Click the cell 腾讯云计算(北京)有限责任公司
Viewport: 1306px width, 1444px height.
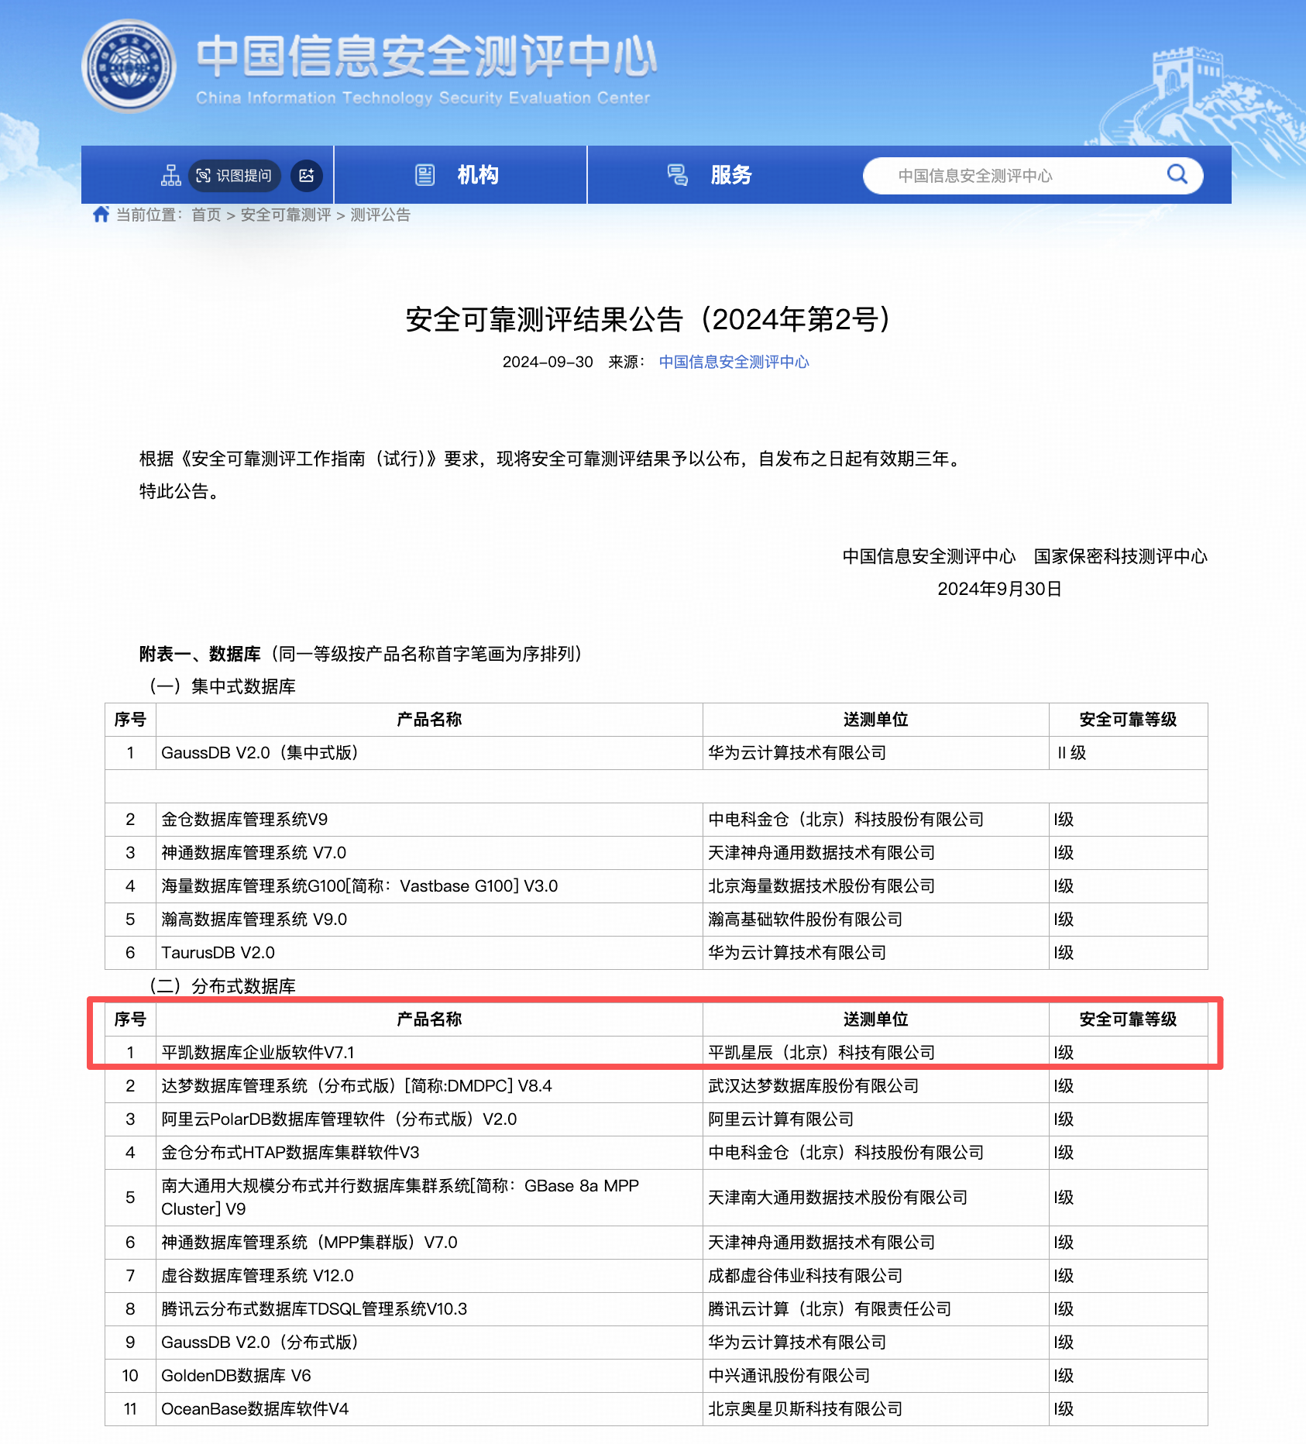point(875,1309)
